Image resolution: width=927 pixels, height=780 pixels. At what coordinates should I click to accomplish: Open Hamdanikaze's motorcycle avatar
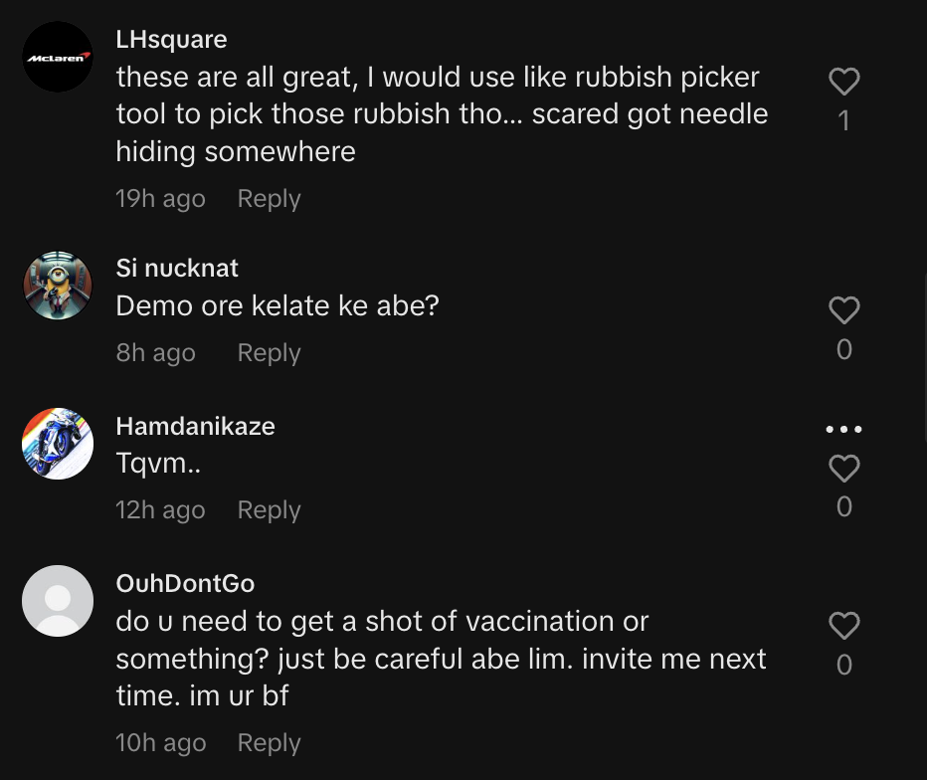[58, 444]
